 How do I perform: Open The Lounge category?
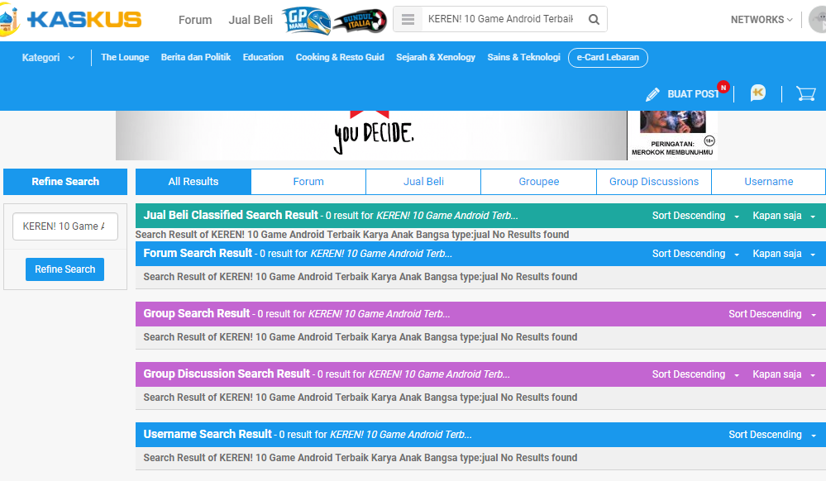click(x=125, y=57)
